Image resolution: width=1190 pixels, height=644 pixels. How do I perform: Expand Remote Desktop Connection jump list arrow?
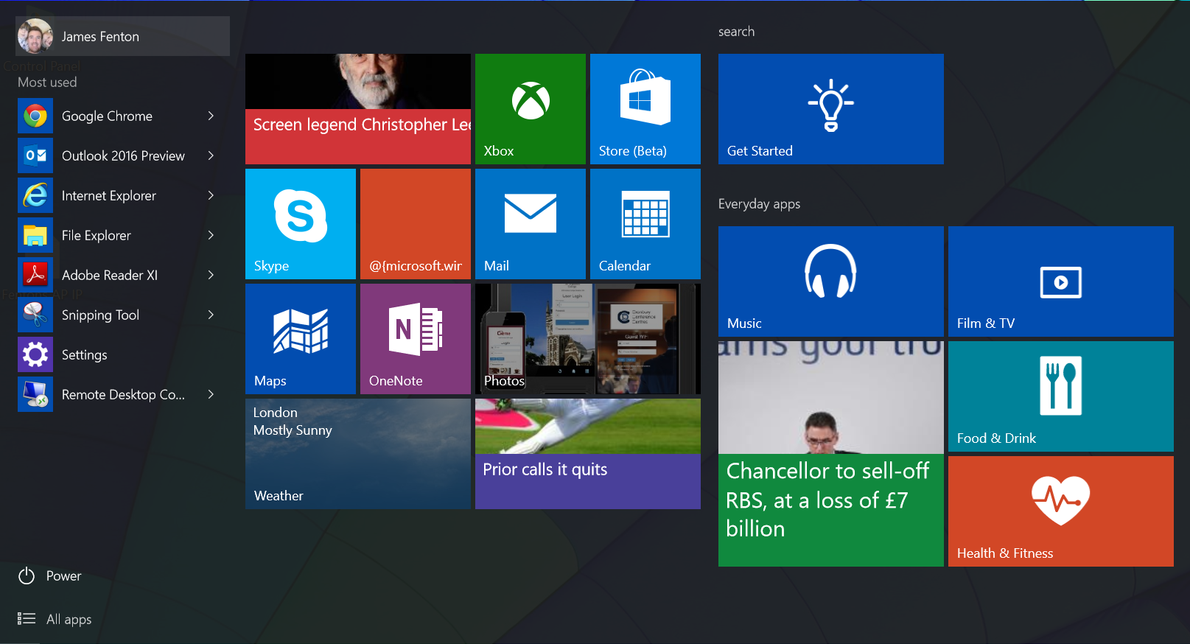point(211,394)
